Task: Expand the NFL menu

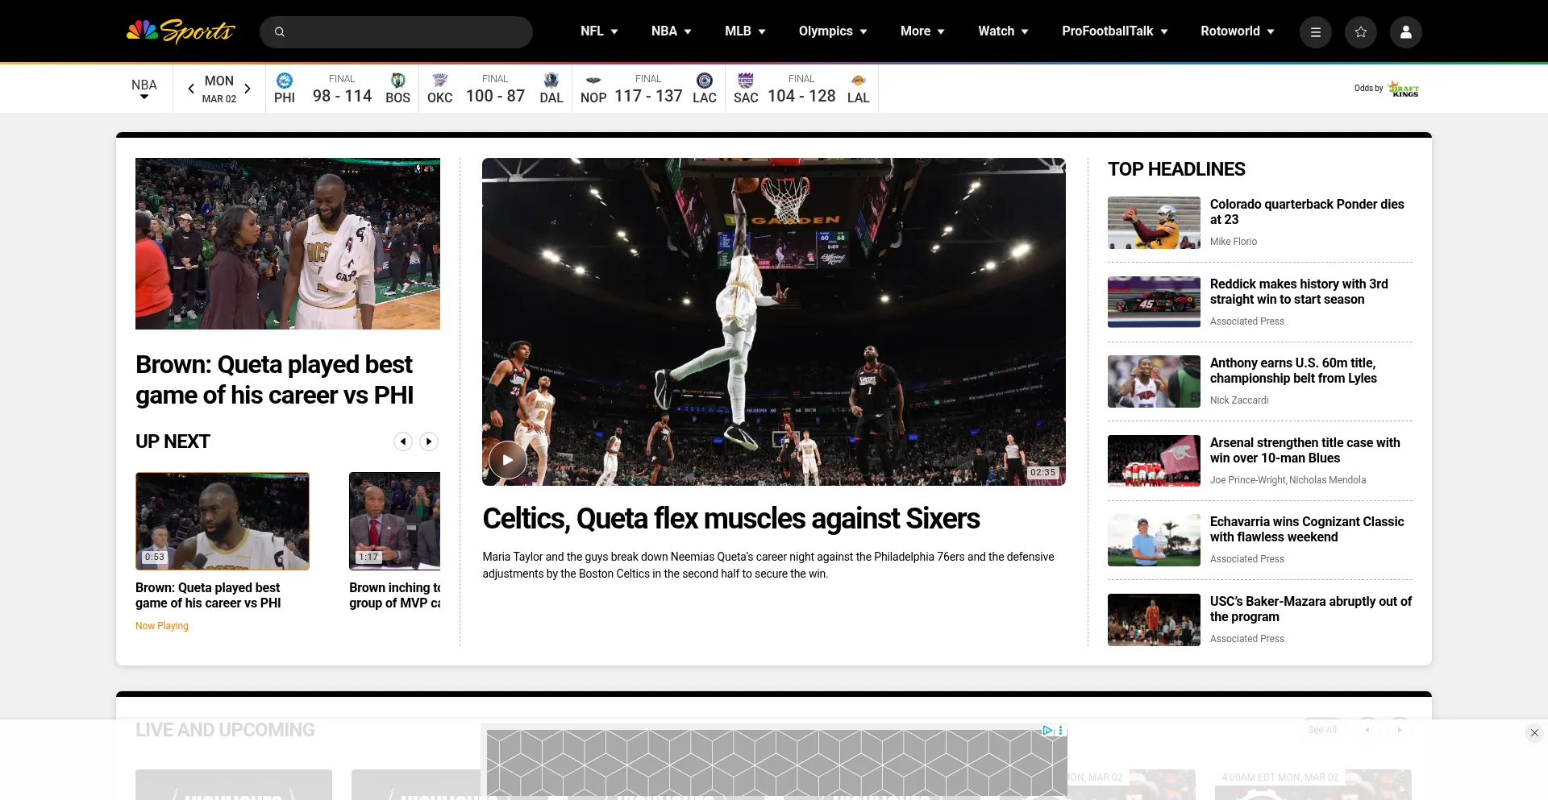Action: click(x=599, y=31)
